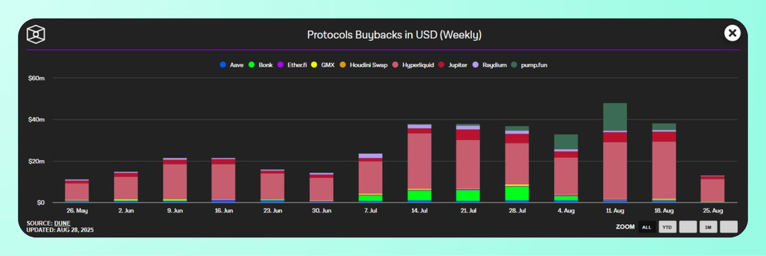Select the Hyperliquid segment of the 23. Jun bar
766x256 pixels.
click(273, 186)
